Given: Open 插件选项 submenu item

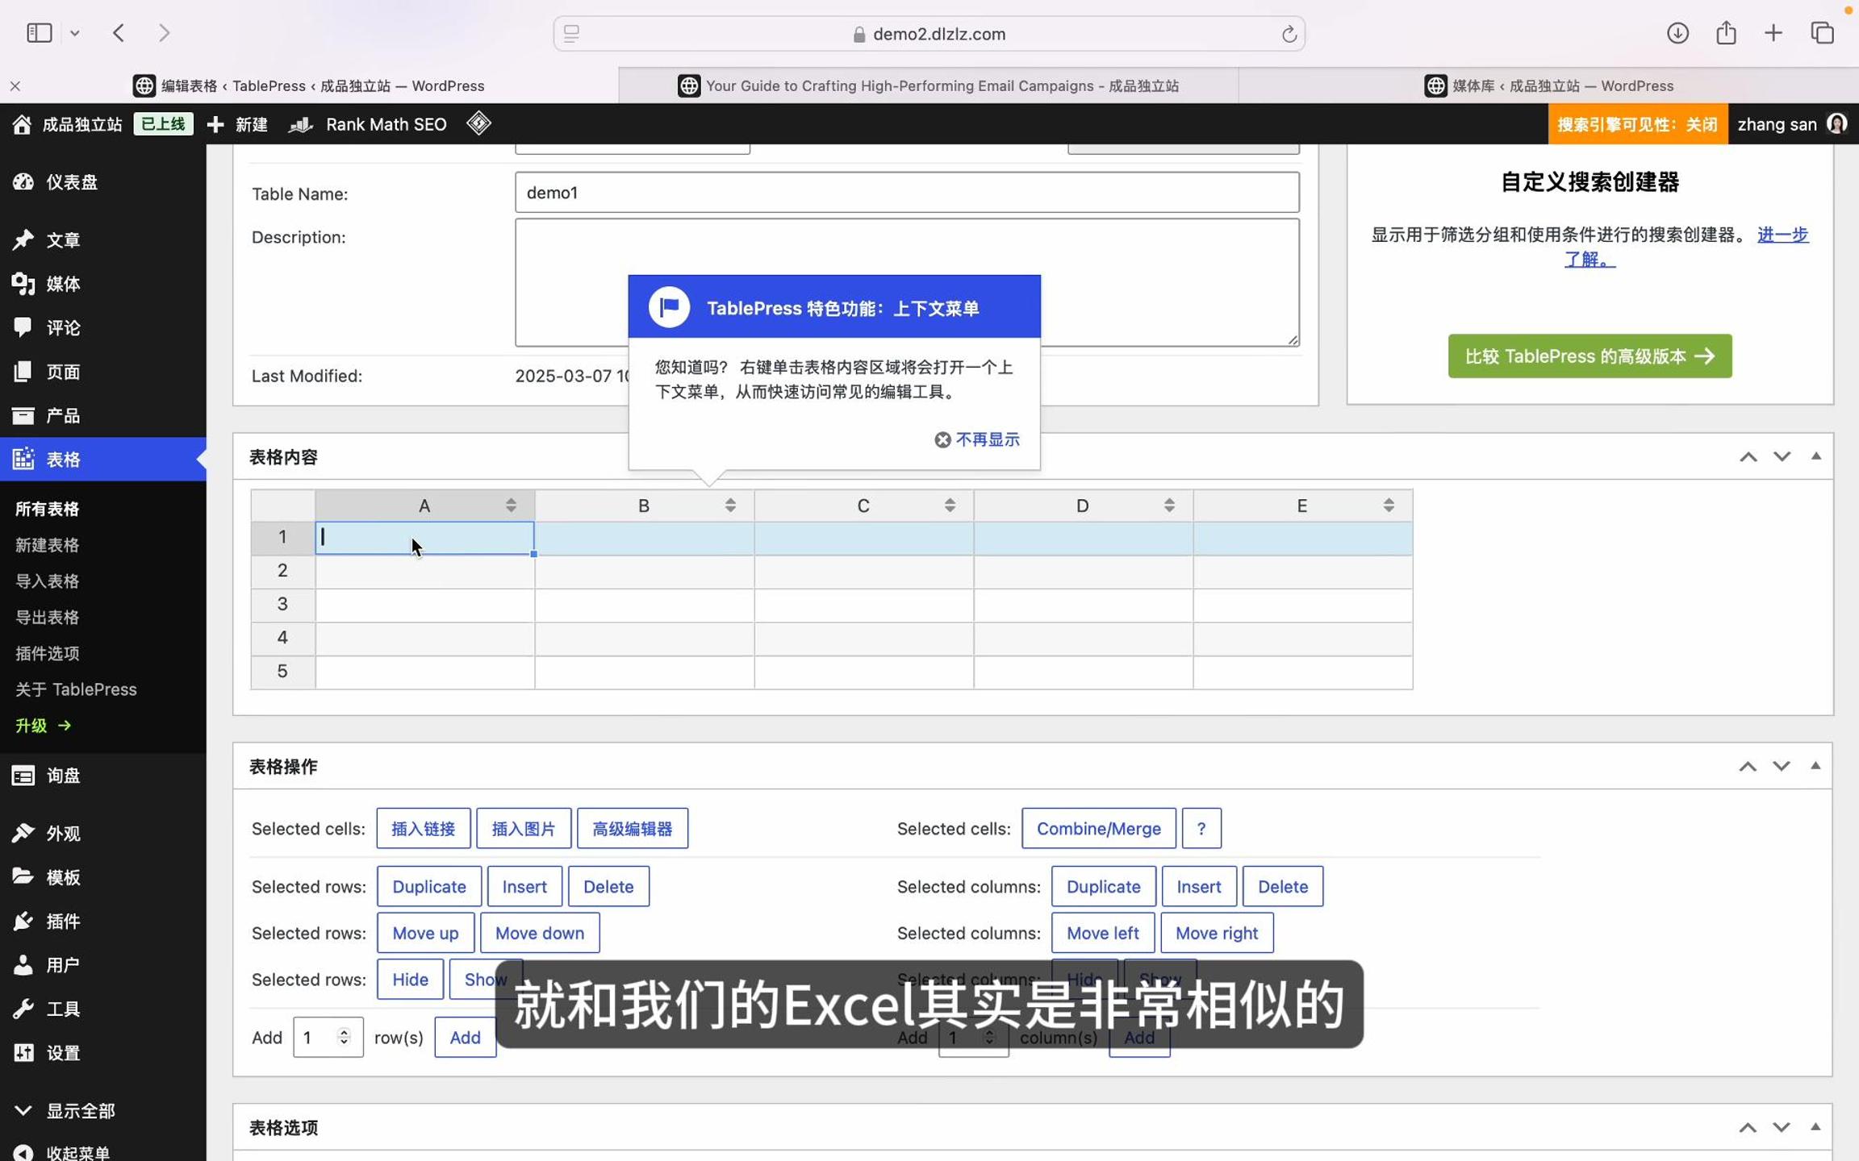Looking at the screenshot, I should [x=47, y=653].
